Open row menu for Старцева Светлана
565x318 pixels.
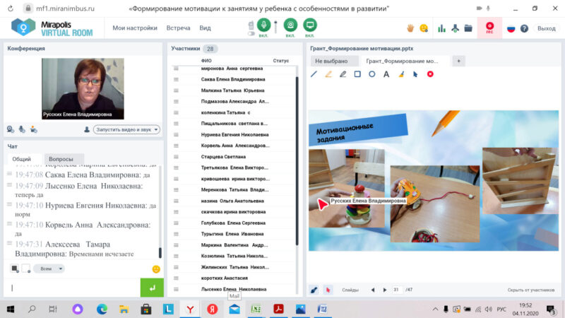176,157
